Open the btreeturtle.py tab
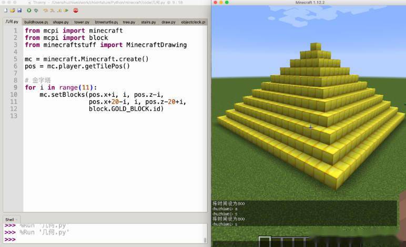 click(106, 22)
